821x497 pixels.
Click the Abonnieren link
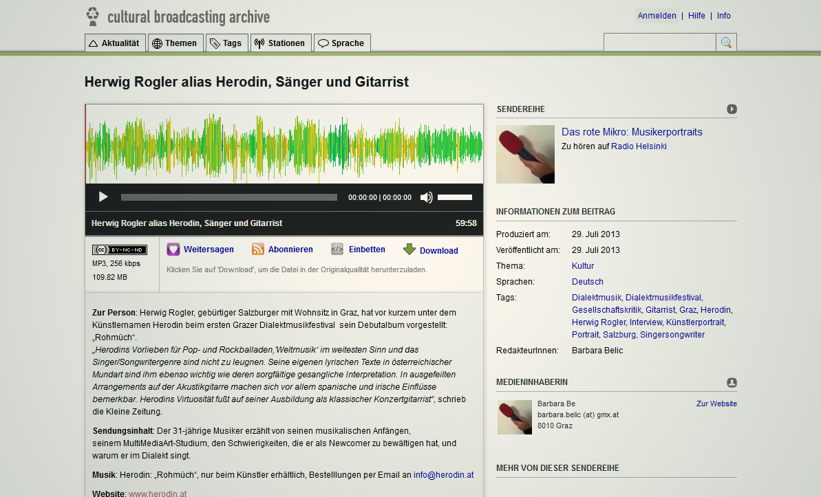[290, 250]
